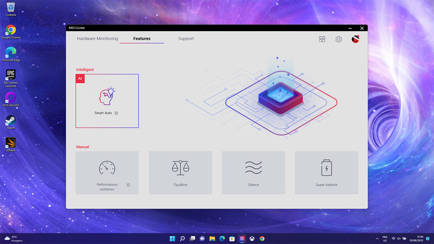Open the user profile avatar
The height and width of the screenshot is (244, 434).
[x=355, y=39]
